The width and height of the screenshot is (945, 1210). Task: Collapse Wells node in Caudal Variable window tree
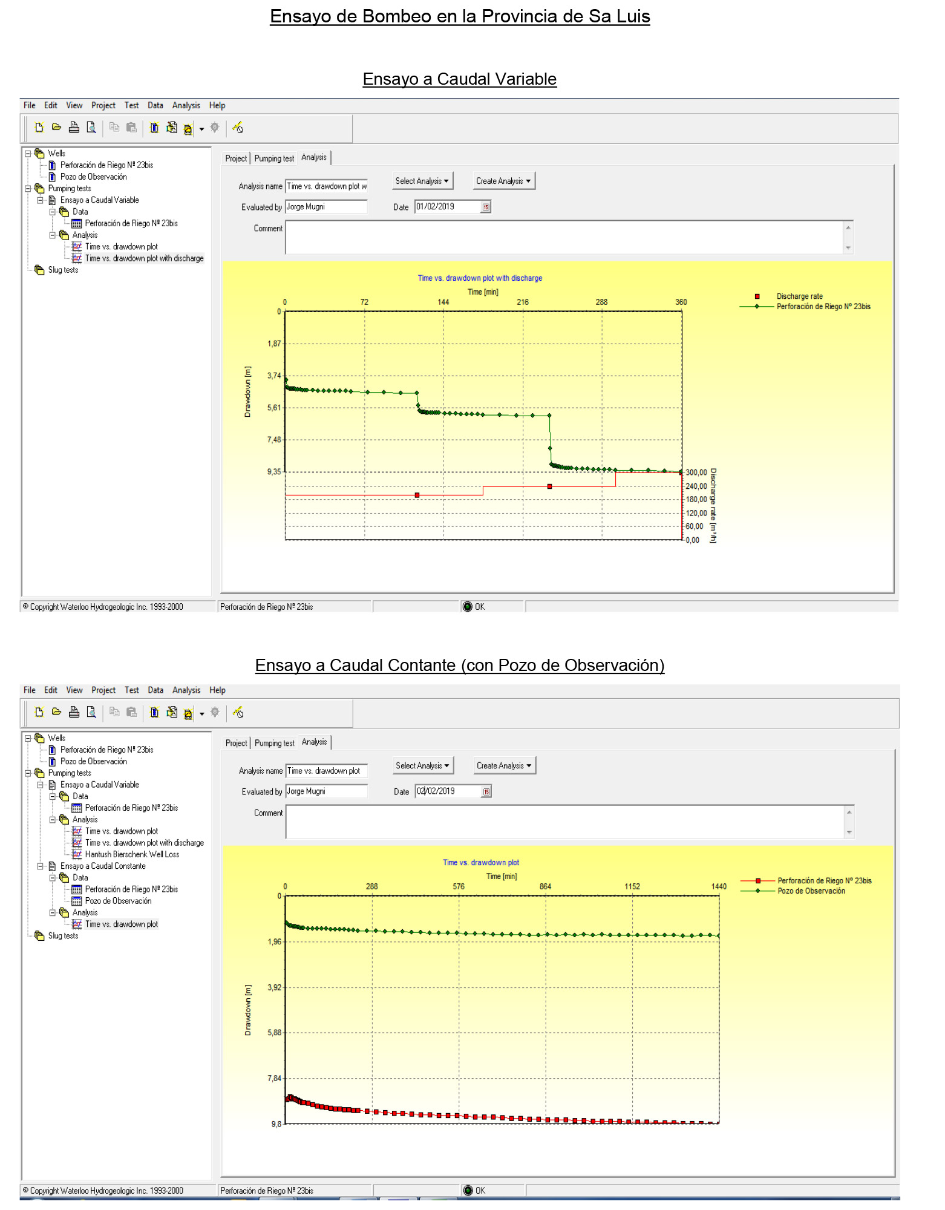[28, 154]
